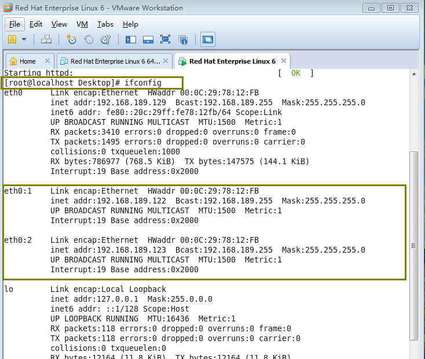
Task: Click the running VM tab icon
Action: [182, 62]
